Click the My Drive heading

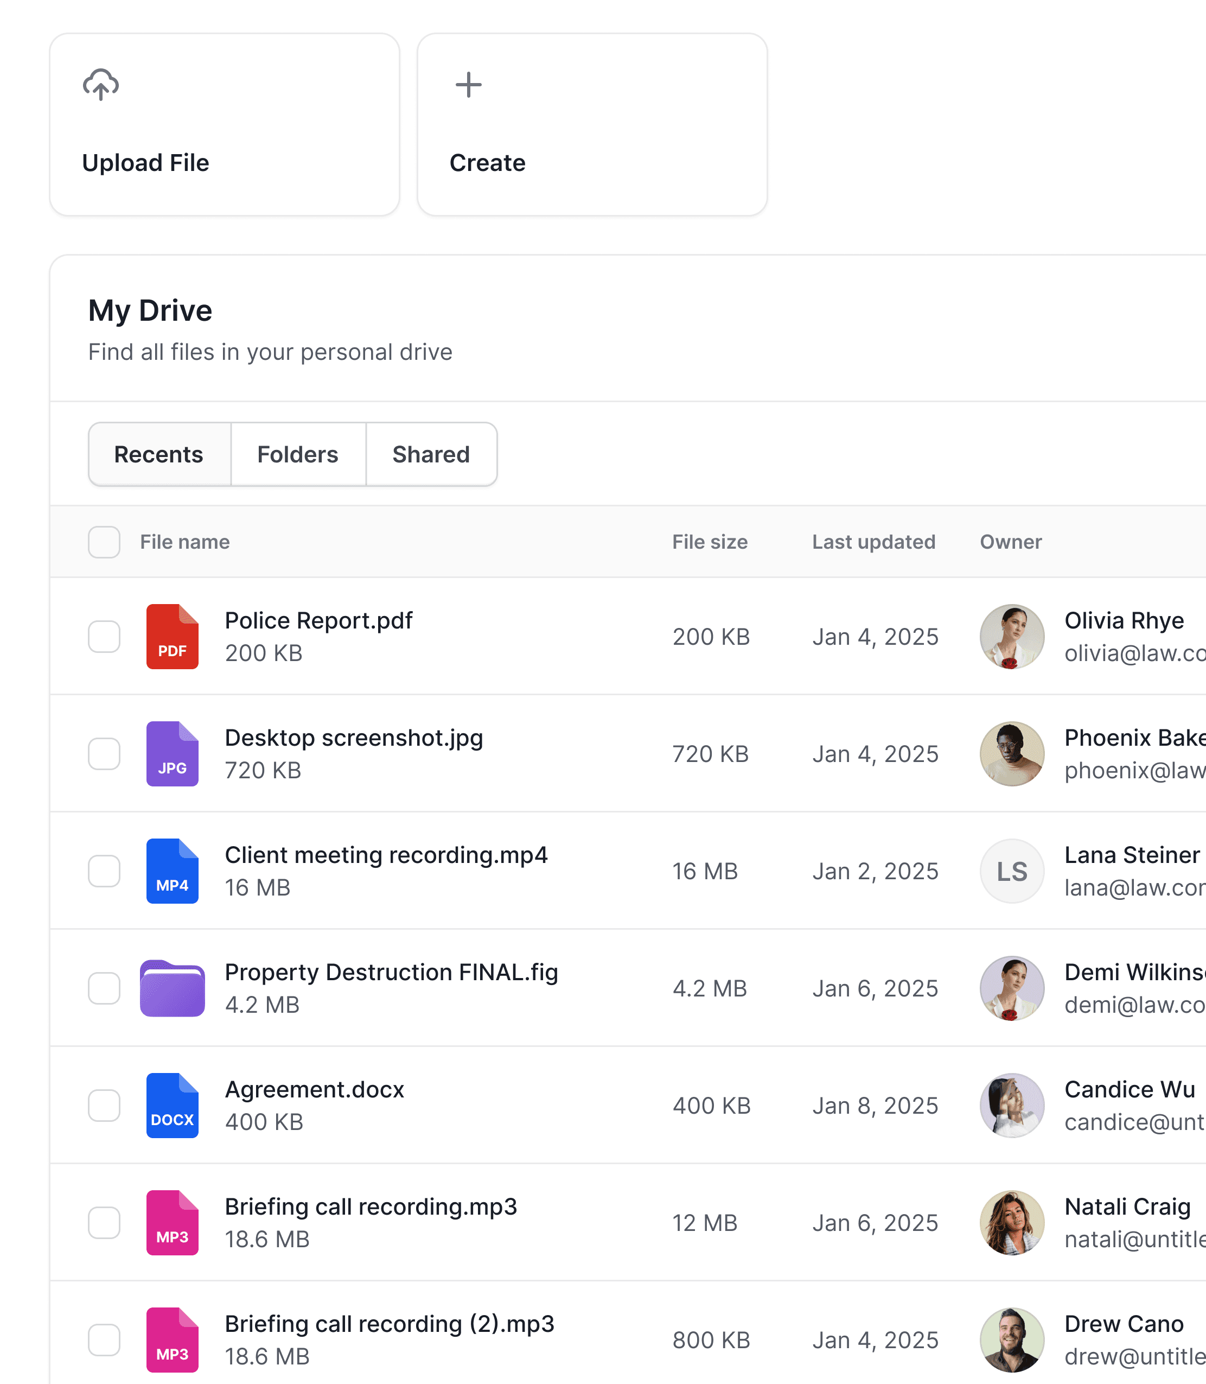coord(150,310)
